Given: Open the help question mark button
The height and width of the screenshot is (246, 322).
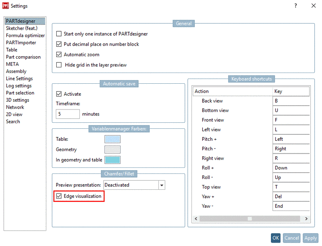Looking at the screenshot, I should tap(295, 6).
